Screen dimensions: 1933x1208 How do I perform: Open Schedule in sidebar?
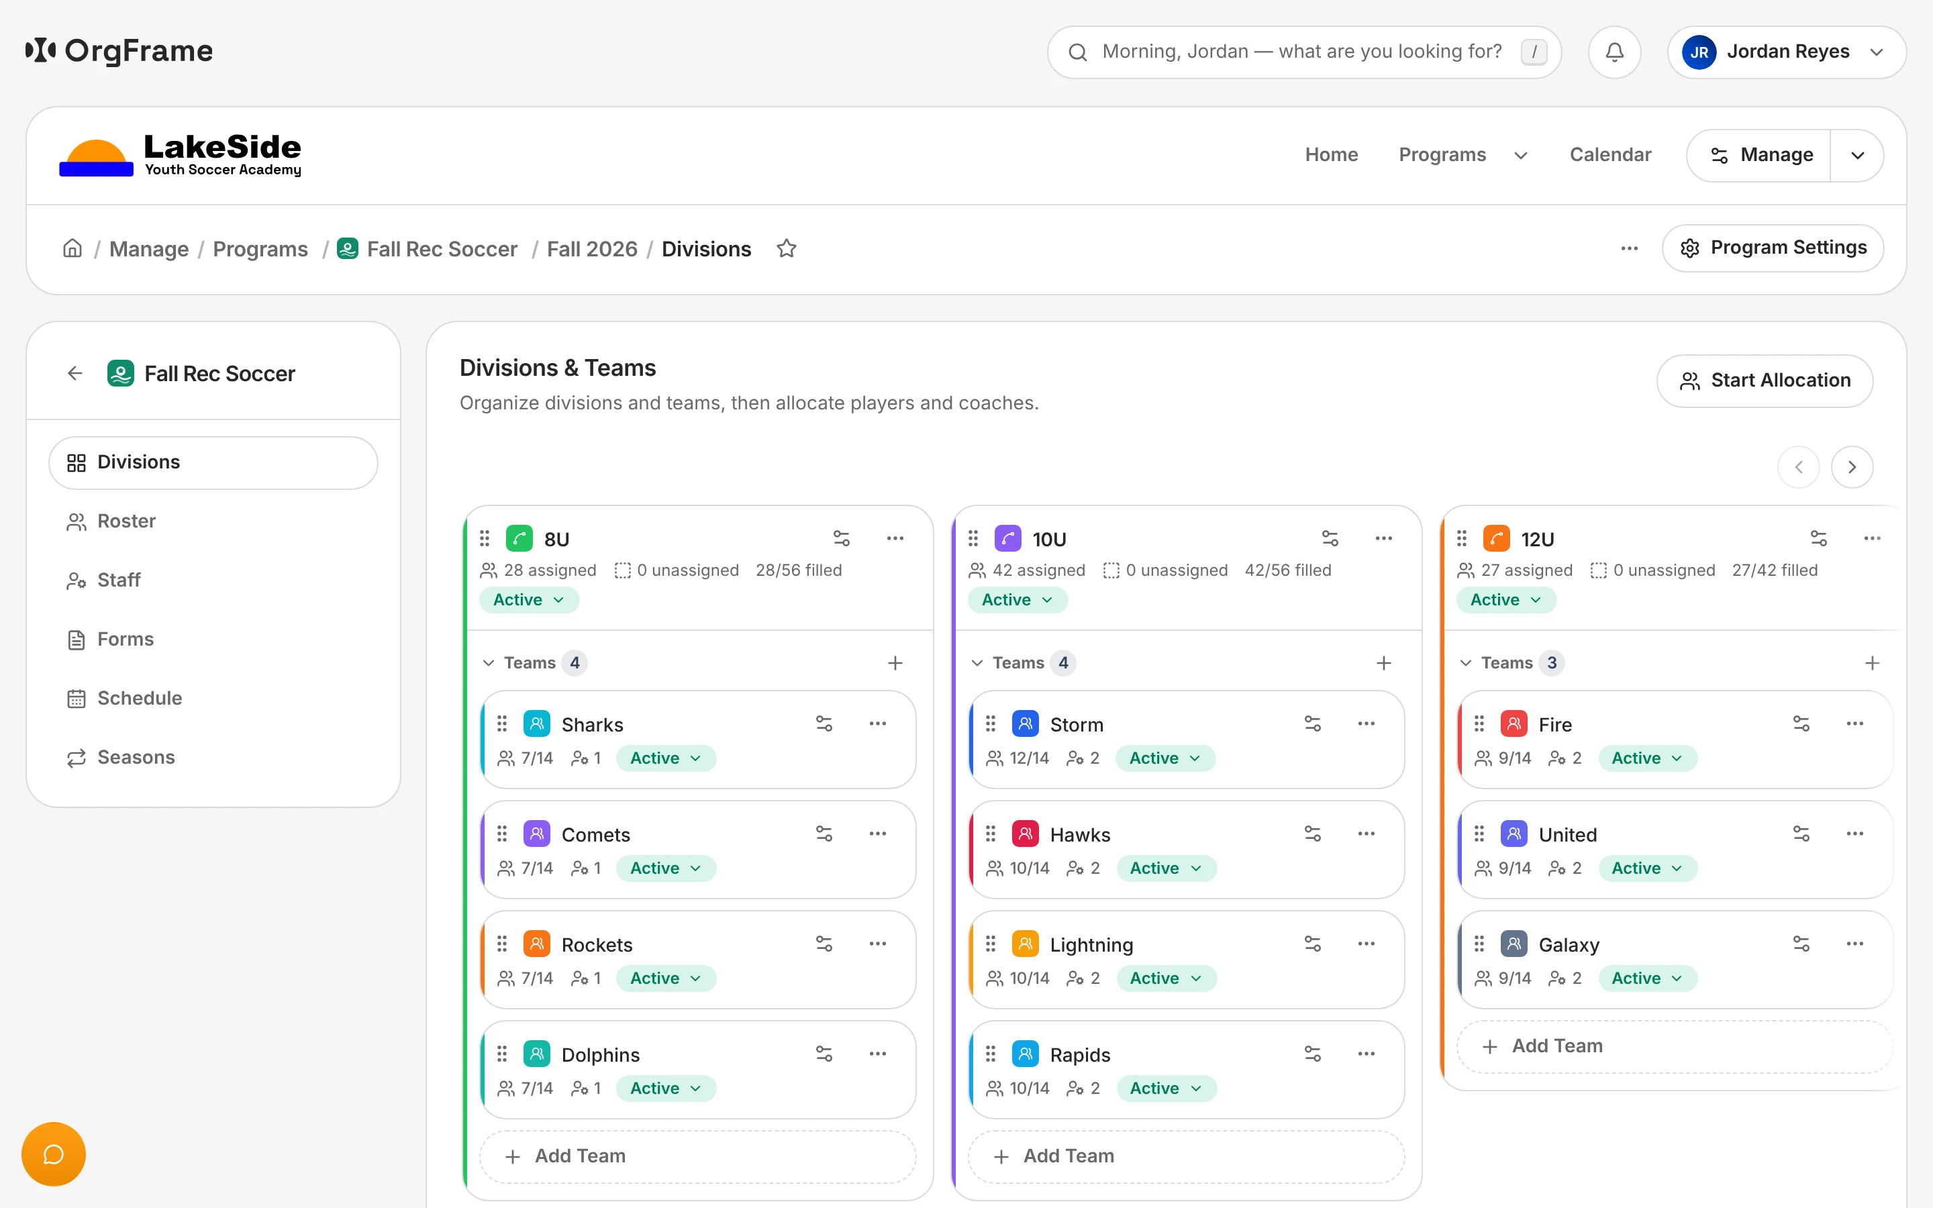point(213,698)
